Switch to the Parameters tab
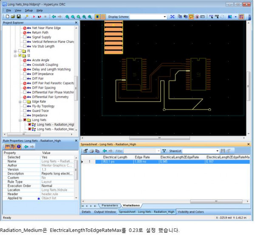Viewport: 255px width, 236px height. tap(109, 205)
